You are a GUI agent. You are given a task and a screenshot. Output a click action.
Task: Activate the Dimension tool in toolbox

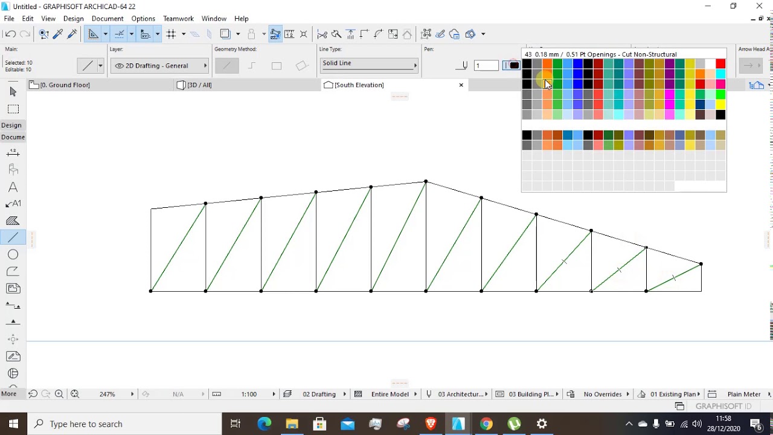[x=13, y=153]
